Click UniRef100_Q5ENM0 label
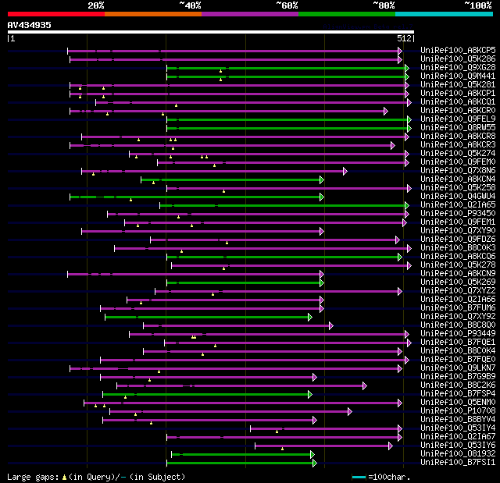Image resolution: width=500 pixels, height=483 pixels. (458, 403)
